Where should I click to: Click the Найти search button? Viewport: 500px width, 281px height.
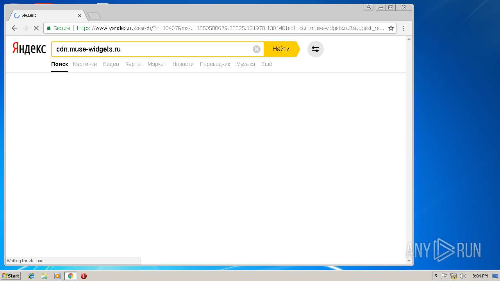pyautogui.click(x=281, y=49)
